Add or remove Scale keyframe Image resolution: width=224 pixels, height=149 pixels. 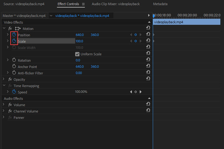pos(136,41)
